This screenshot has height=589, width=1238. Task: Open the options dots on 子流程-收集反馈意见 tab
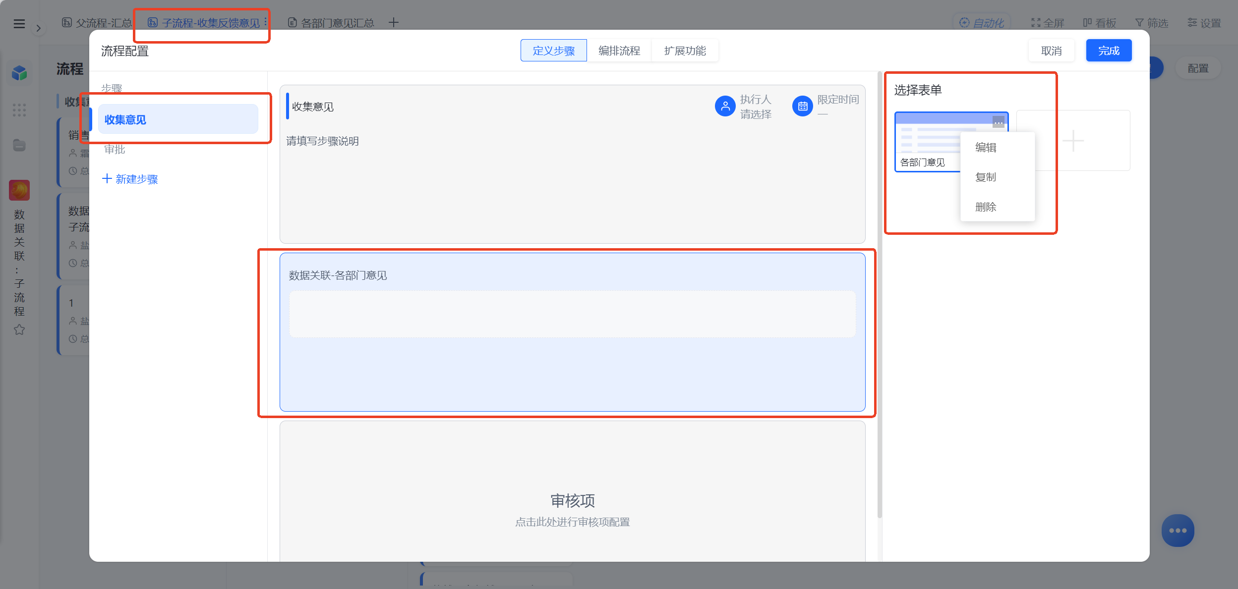tap(266, 22)
